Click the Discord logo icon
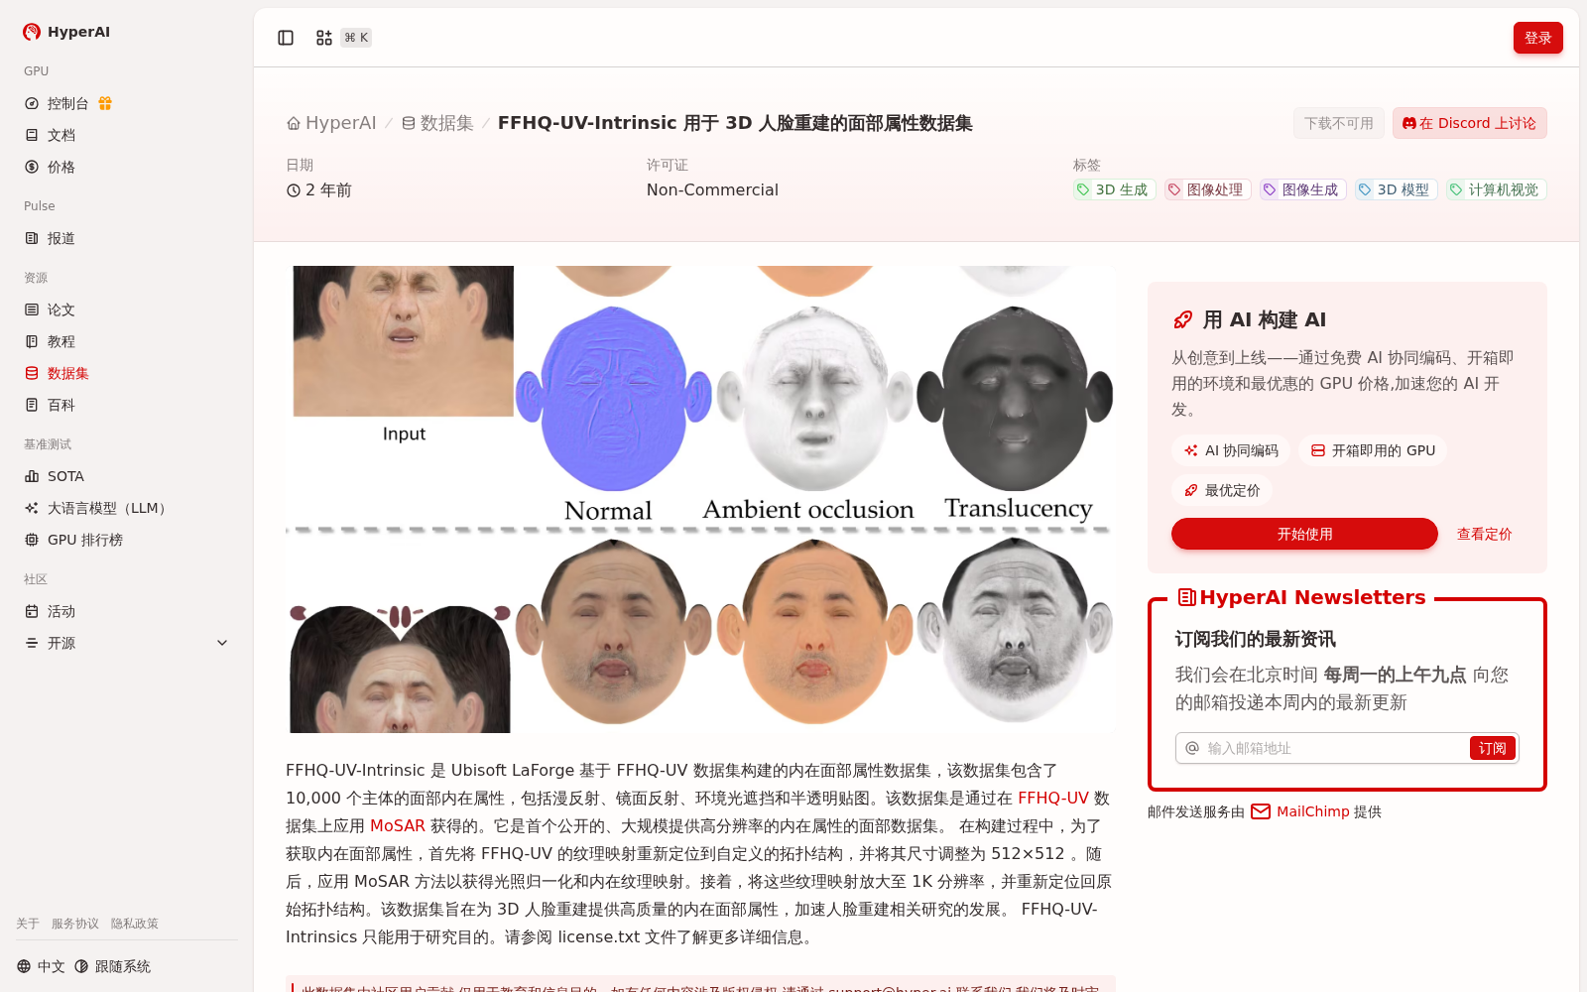The image size is (1587, 992). click(1409, 123)
